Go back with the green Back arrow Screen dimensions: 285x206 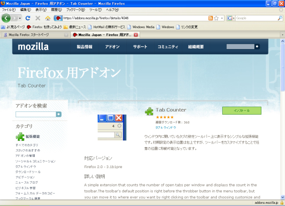6,18
